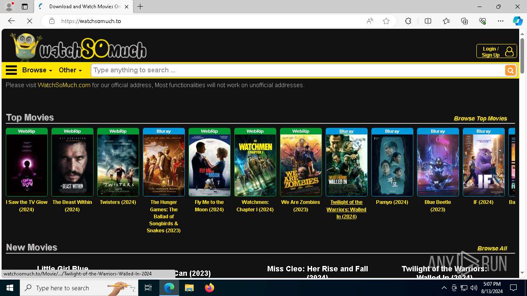This screenshot has height=296, width=527.
Task: Open Read aloud in the address bar
Action: 370,21
